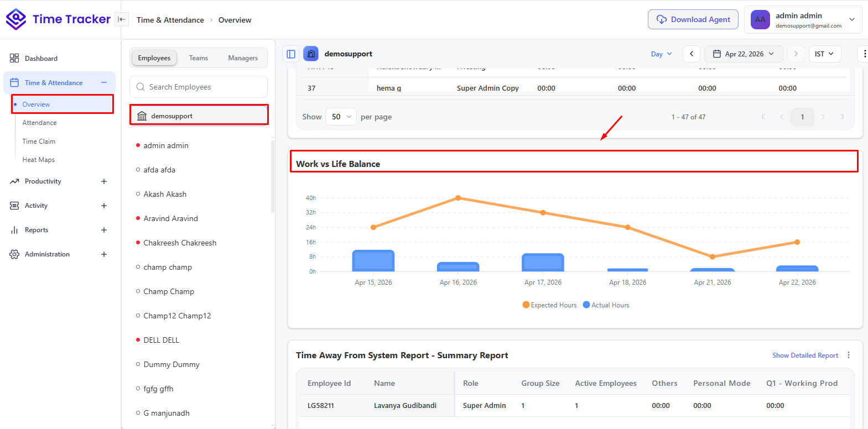Click the search magnifier icon
The image size is (868, 429).
click(141, 87)
